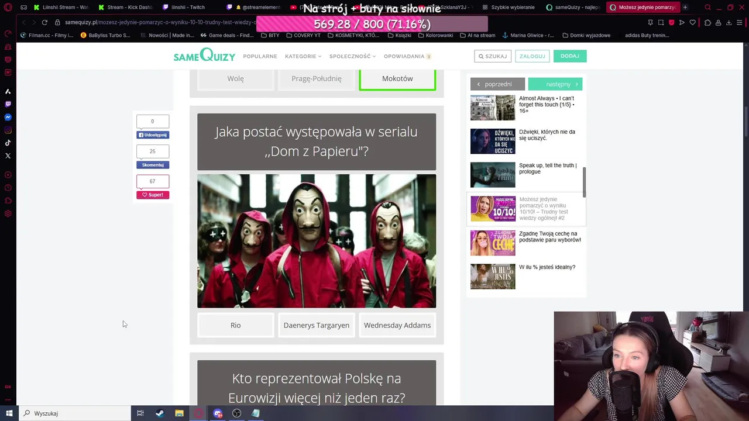
Task: Click the Windows search box Wyszukaj
Action: 75,413
